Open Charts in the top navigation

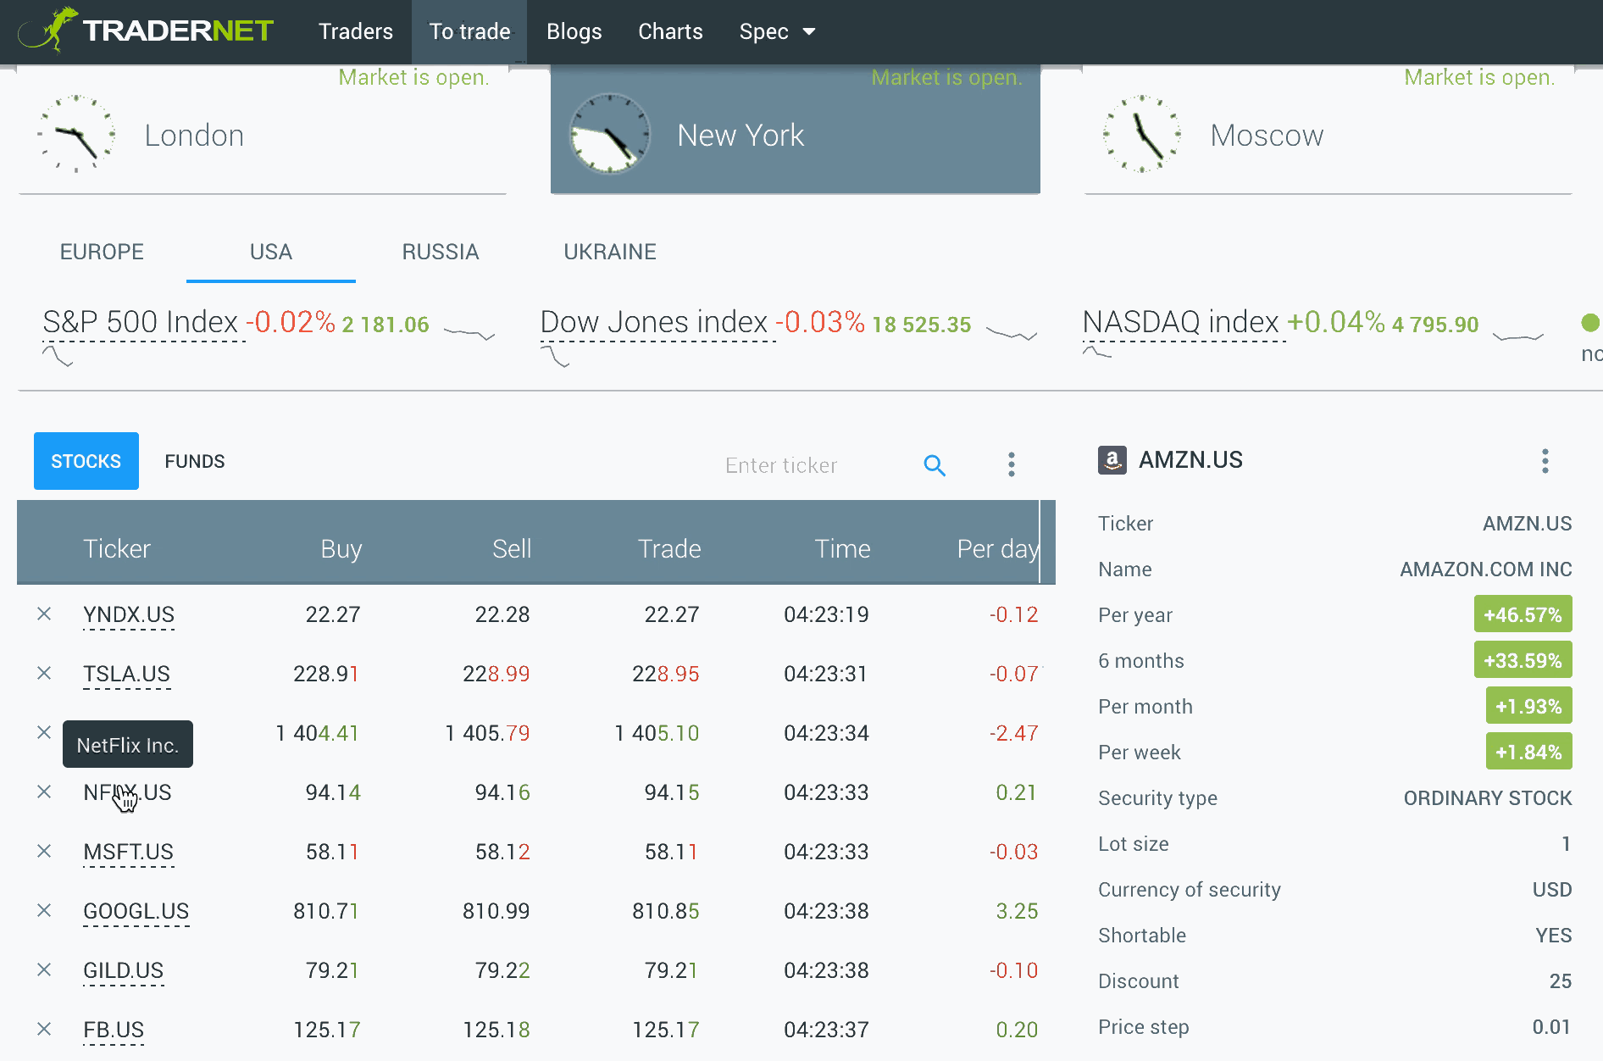click(670, 31)
